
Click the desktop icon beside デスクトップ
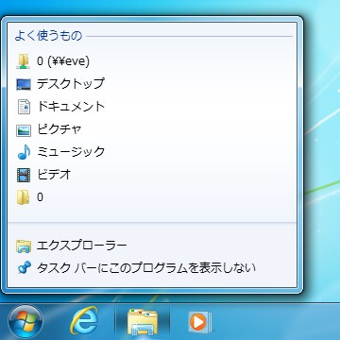point(24,84)
